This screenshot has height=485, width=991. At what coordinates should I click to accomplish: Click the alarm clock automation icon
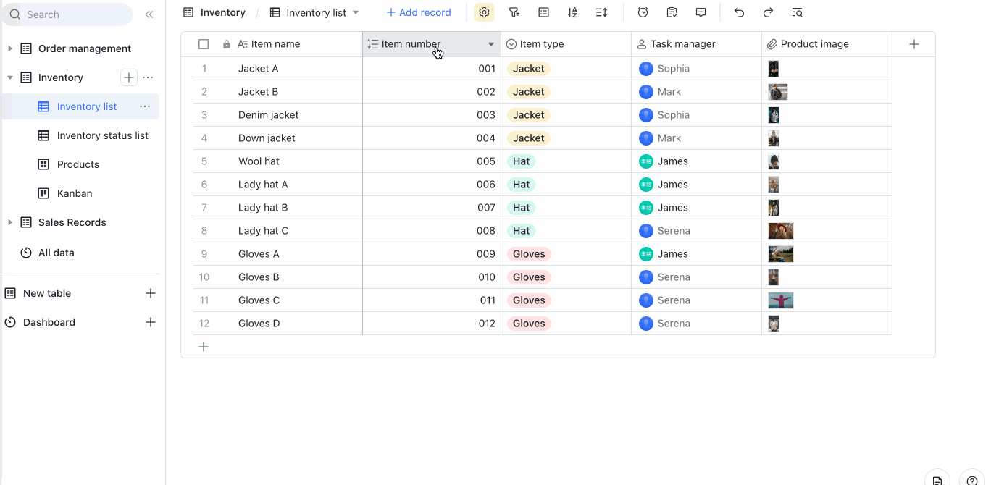[x=643, y=12]
